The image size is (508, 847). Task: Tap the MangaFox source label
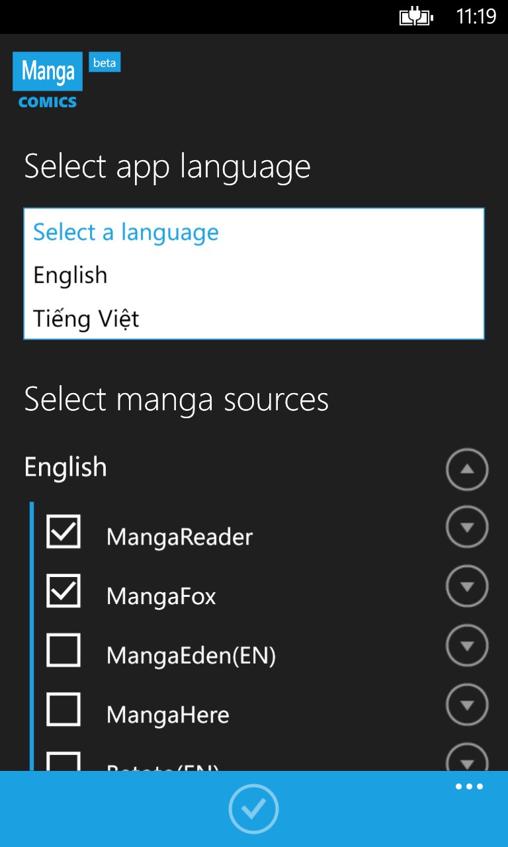tap(161, 596)
